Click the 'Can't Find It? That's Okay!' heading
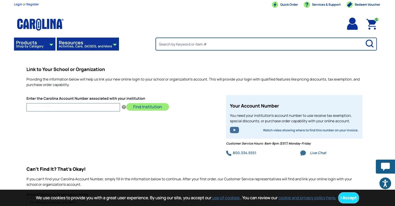The width and height of the screenshot is (395, 206). tap(56, 169)
